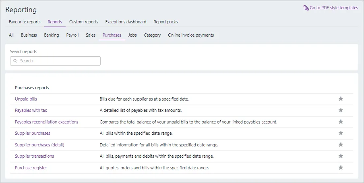
Task: Switch to the Favourite reports tab
Action: point(25,22)
